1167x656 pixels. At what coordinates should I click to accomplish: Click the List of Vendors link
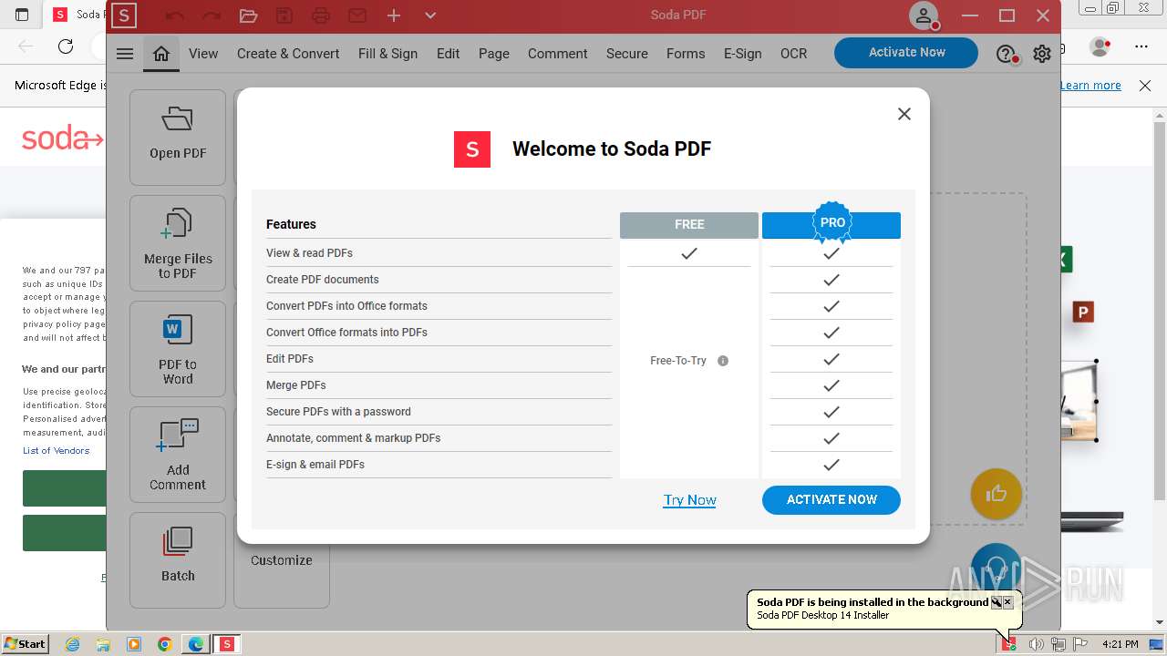click(57, 450)
